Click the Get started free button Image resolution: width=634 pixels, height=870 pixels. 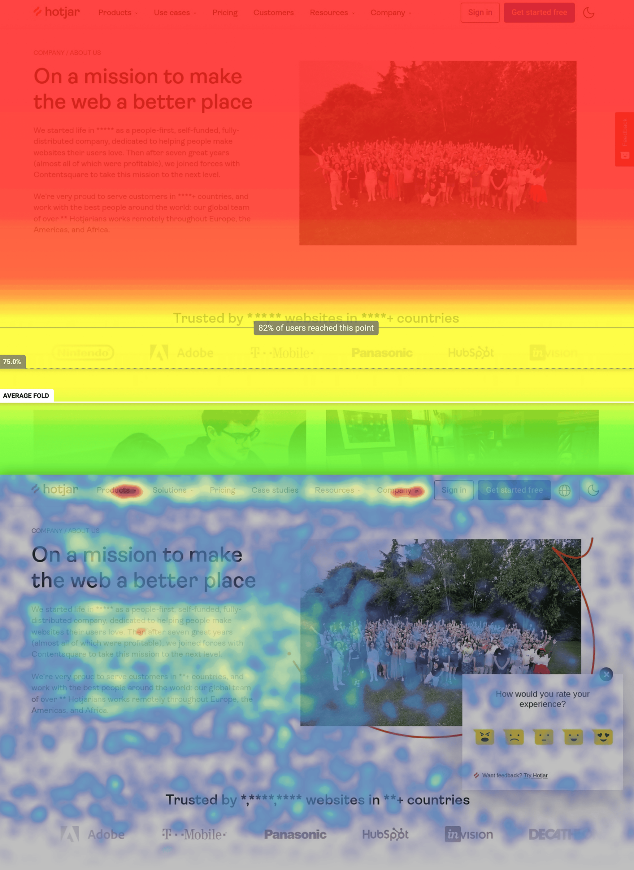[x=540, y=13]
